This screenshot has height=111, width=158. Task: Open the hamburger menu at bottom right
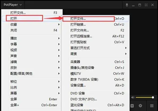click(152, 106)
